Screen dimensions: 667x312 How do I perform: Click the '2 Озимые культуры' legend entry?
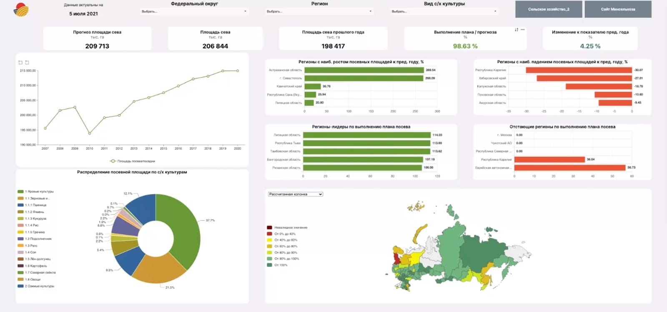36,286
